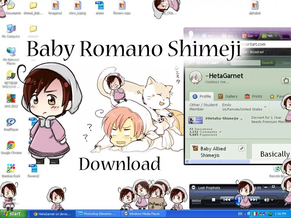This screenshot has width=291, height=218.
Task: Click the deviantART logo
Action: pos(204,63)
